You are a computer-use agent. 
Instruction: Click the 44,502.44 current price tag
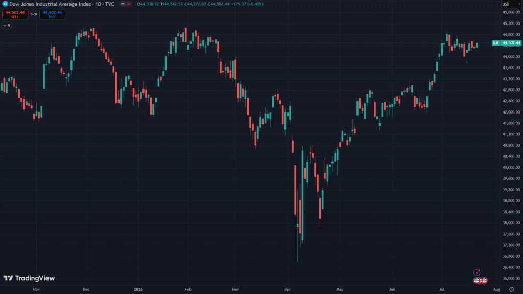[511, 43]
